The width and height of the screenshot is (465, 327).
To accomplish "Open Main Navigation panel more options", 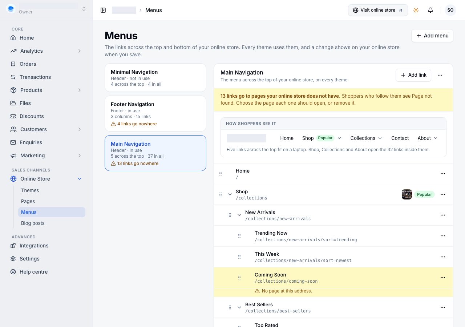I will pos(440,75).
